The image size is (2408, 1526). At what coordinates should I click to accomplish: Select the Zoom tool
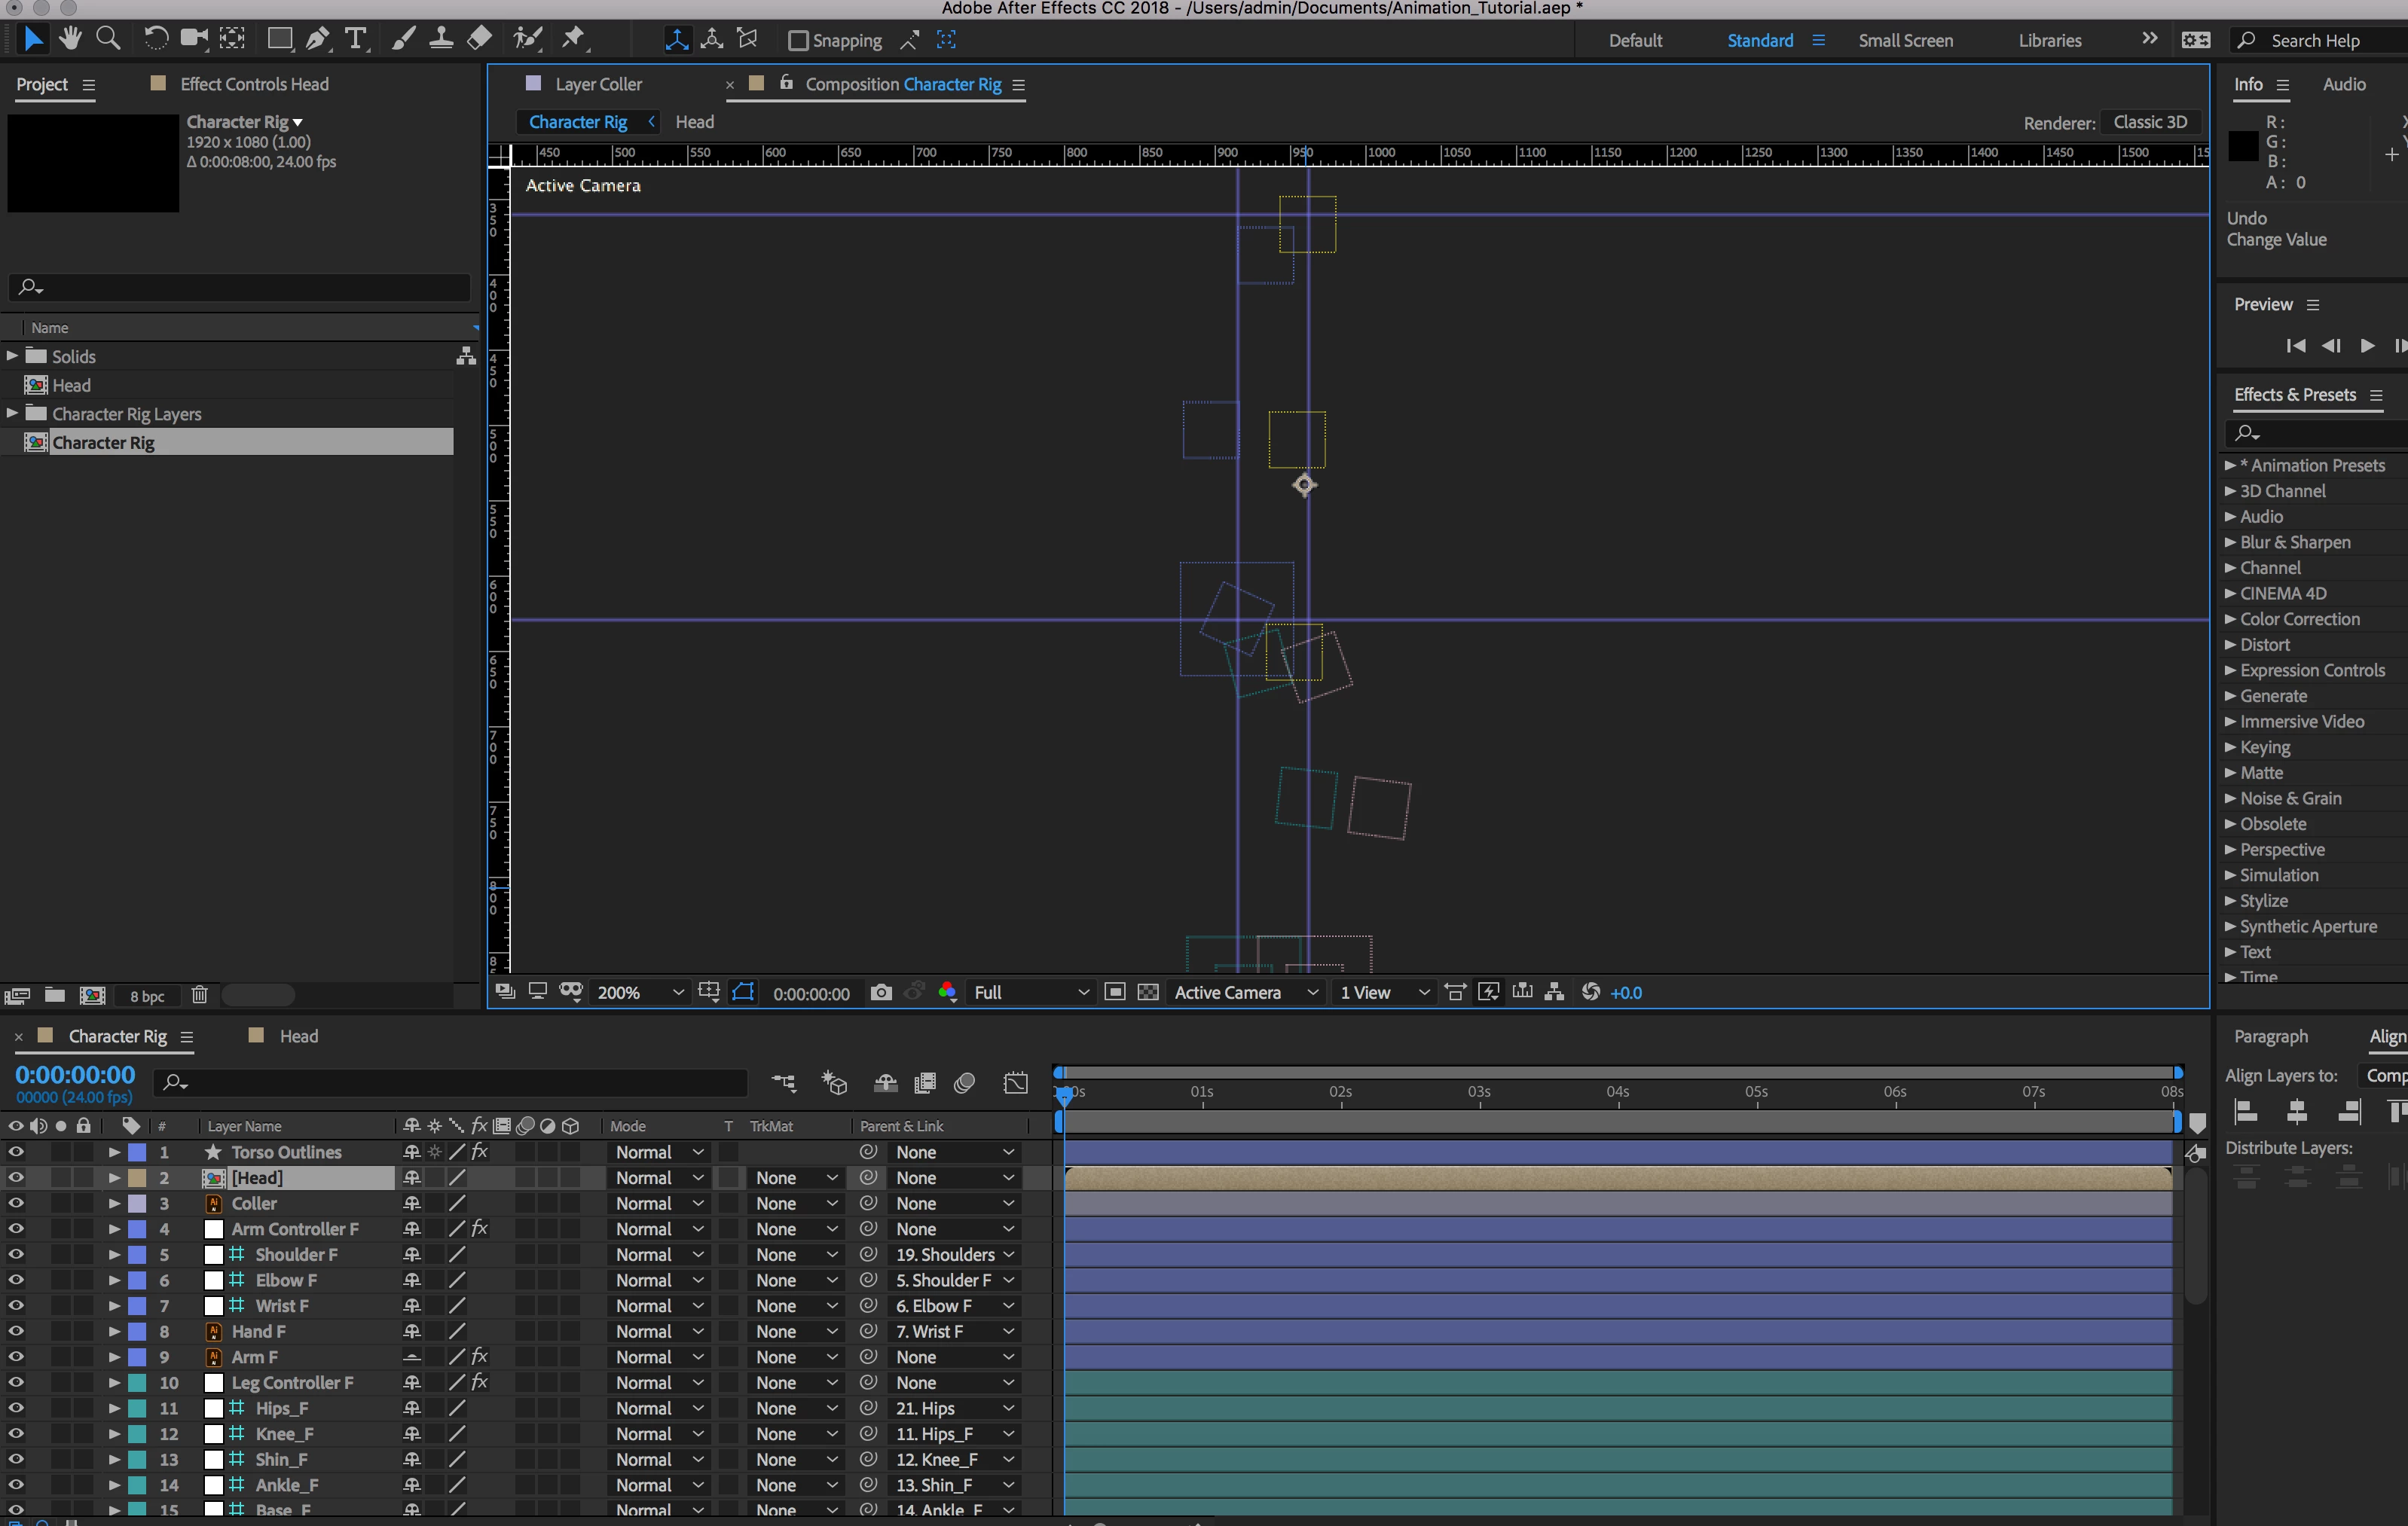tap(108, 39)
